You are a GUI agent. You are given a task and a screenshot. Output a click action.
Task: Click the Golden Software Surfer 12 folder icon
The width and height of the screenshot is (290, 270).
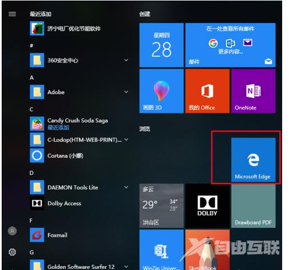coord(37,265)
